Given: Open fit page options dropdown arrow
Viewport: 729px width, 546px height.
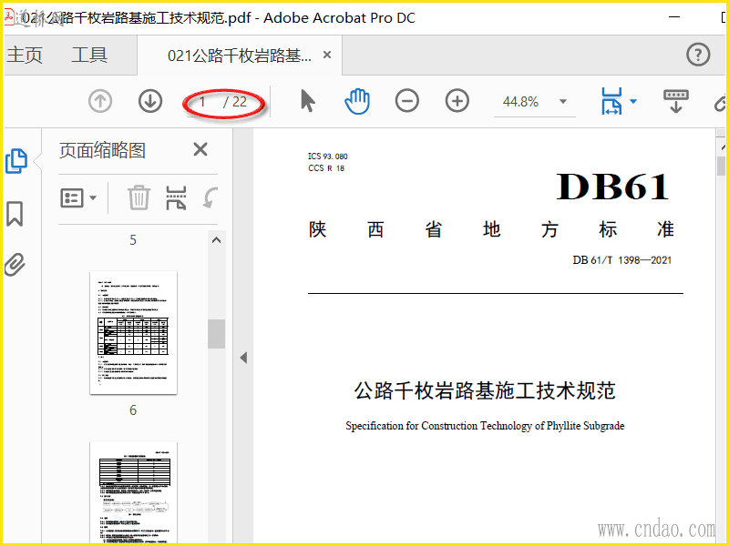Looking at the screenshot, I should 633,101.
